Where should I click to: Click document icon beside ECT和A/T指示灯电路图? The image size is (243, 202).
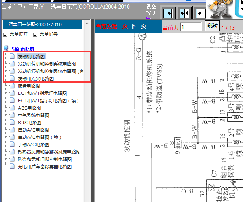click(x=12, y=93)
